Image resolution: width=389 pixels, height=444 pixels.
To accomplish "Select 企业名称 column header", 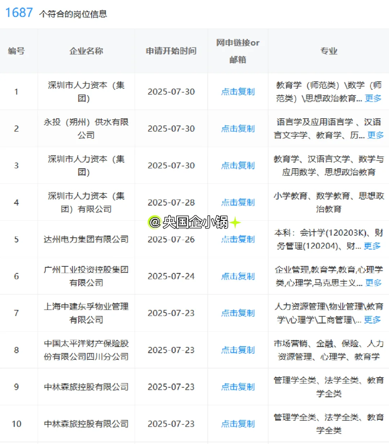I will (86, 51).
